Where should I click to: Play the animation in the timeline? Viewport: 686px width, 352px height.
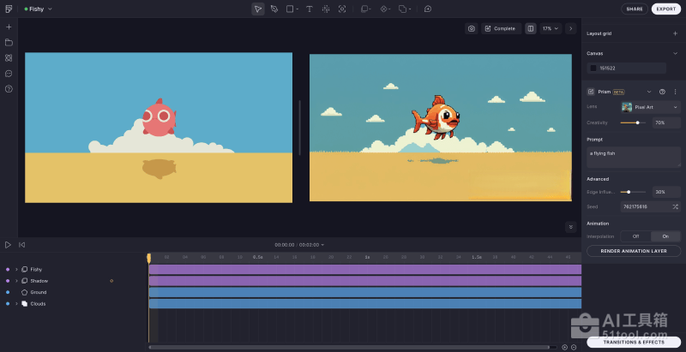8,245
